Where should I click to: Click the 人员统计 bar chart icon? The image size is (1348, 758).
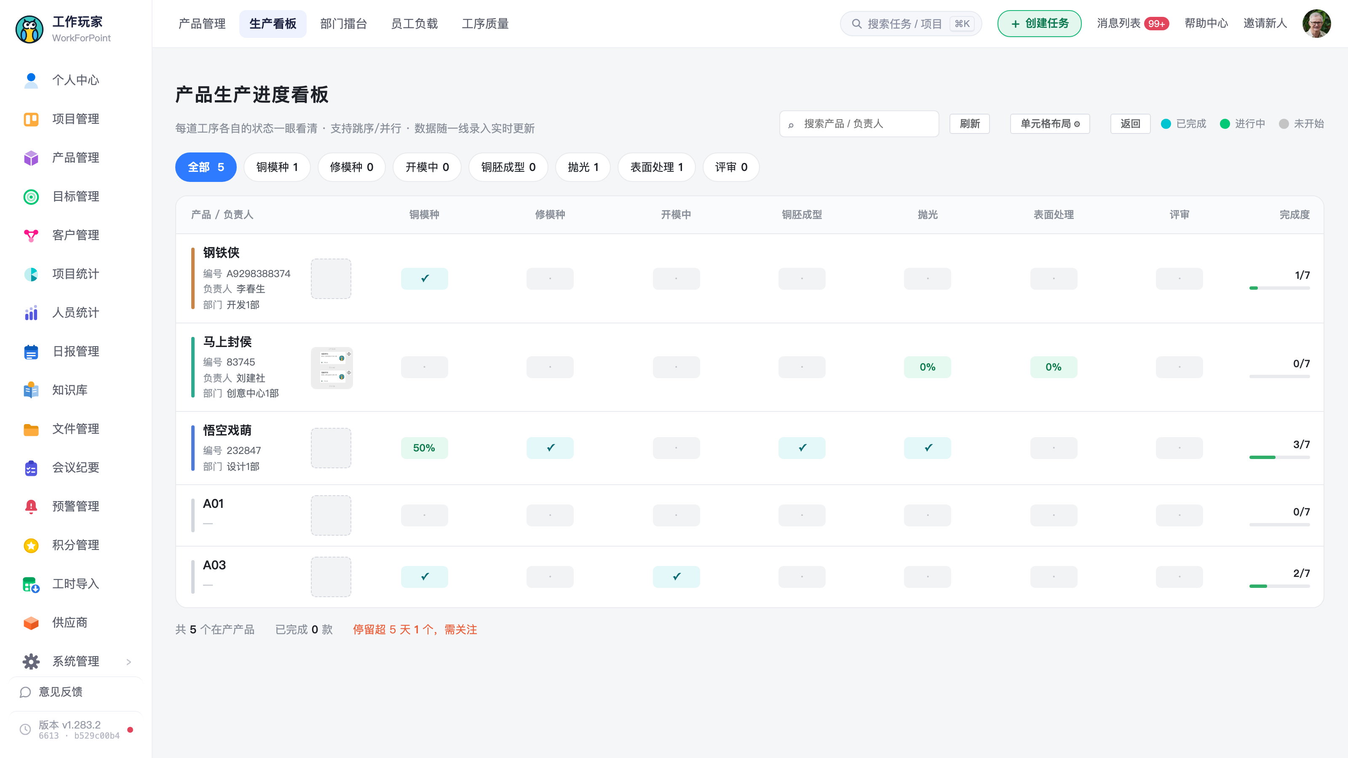pos(31,313)
